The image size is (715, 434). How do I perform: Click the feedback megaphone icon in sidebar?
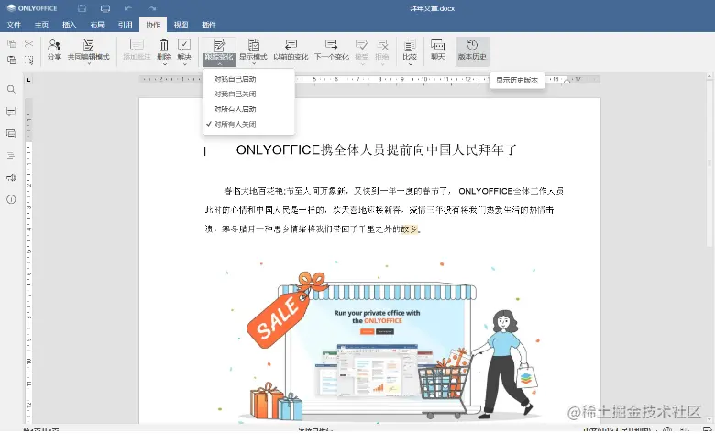click(x=11, y=177)
